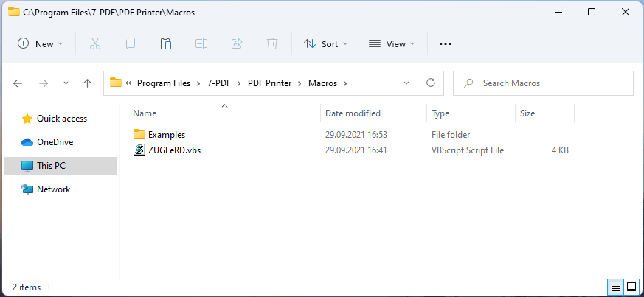This screenshot has height=297, width=644.
Task: Navigate to Program Files breadcrumb
Action: click(164, 83)
